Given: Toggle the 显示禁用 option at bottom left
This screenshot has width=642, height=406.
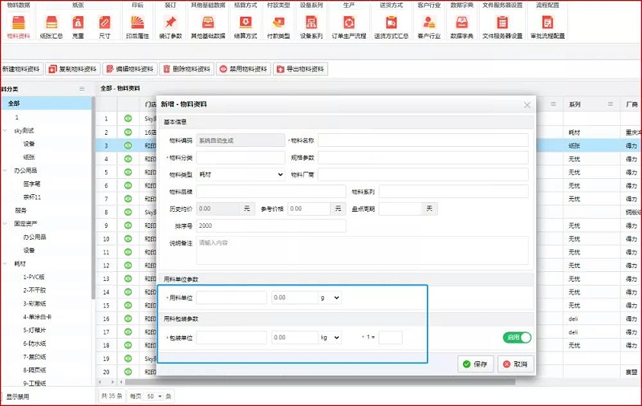Looking at the screenshot, I should coord(18,396).
